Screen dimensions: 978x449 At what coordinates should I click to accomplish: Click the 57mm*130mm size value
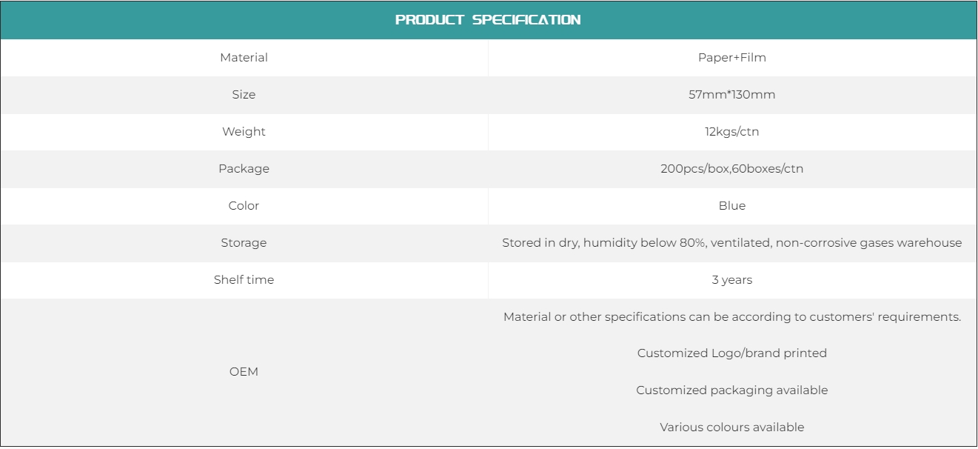(x=731, y=95)
